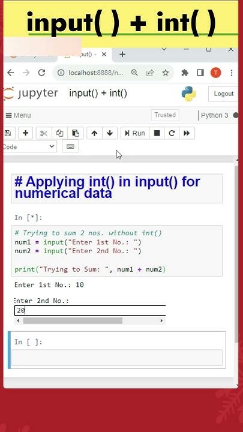
Task: Toggle browser side panel icon
Action: (200, 73)
